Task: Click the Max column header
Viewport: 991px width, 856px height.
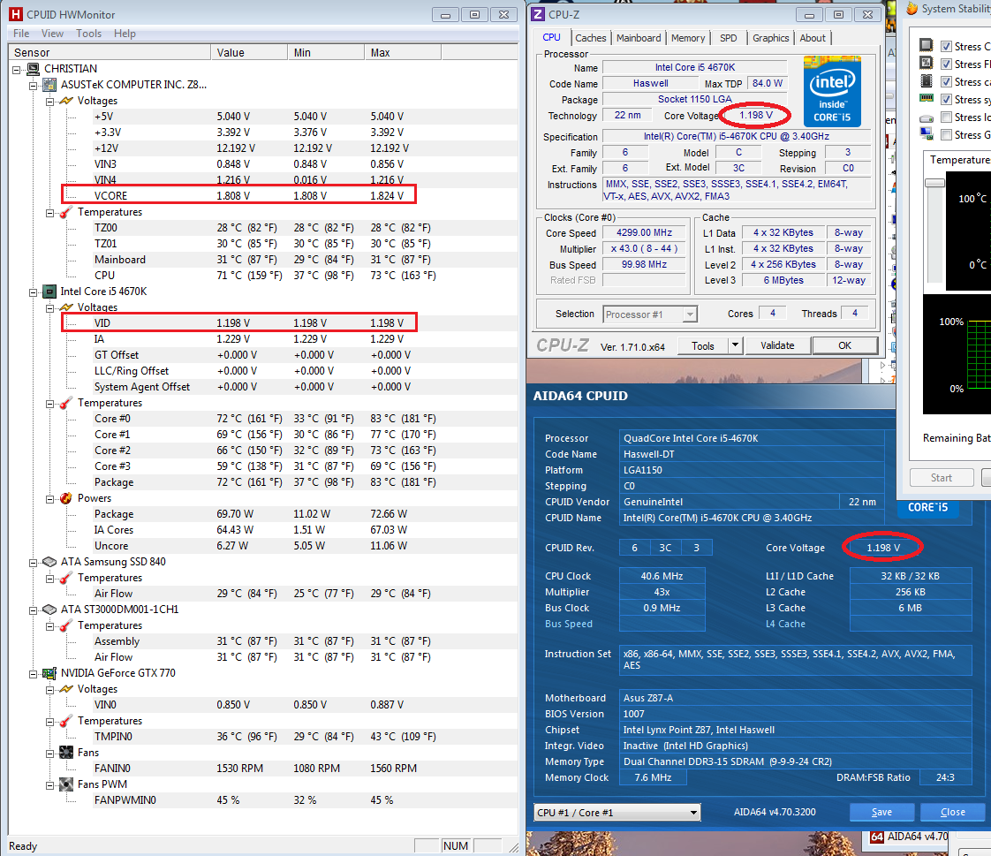Action: pyautogui.click(x=403, y=52)
